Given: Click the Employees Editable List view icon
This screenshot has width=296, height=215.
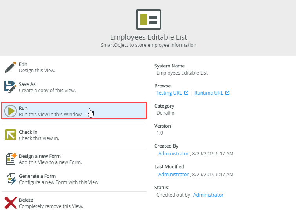Looking at the screenshot, I should click(x=148, y=20).
